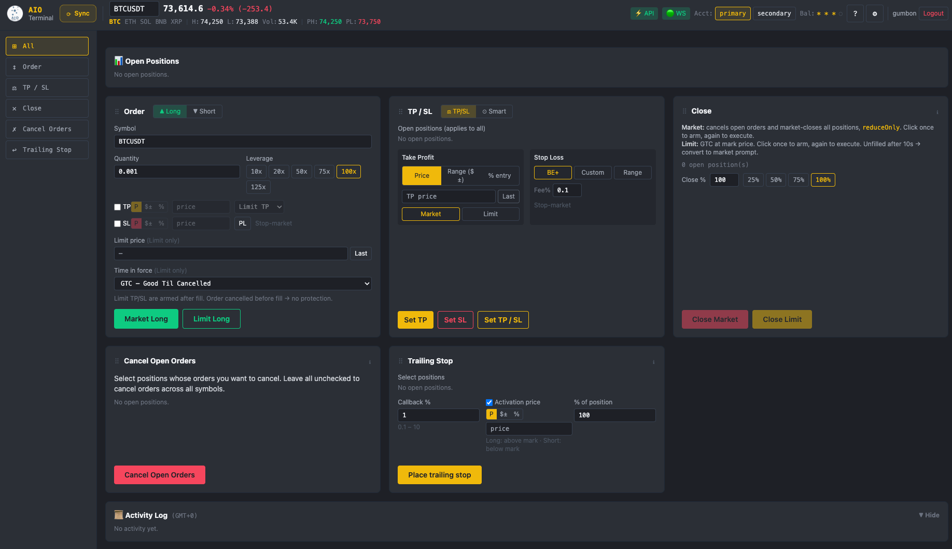
Task: Select $± mode for trailing activation
Action: pos(503,414)
